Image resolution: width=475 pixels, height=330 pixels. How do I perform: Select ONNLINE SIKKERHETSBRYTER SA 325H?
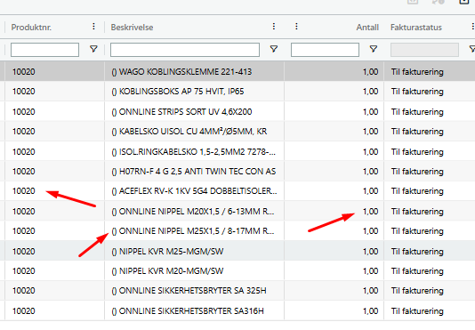tap(189, 291)
